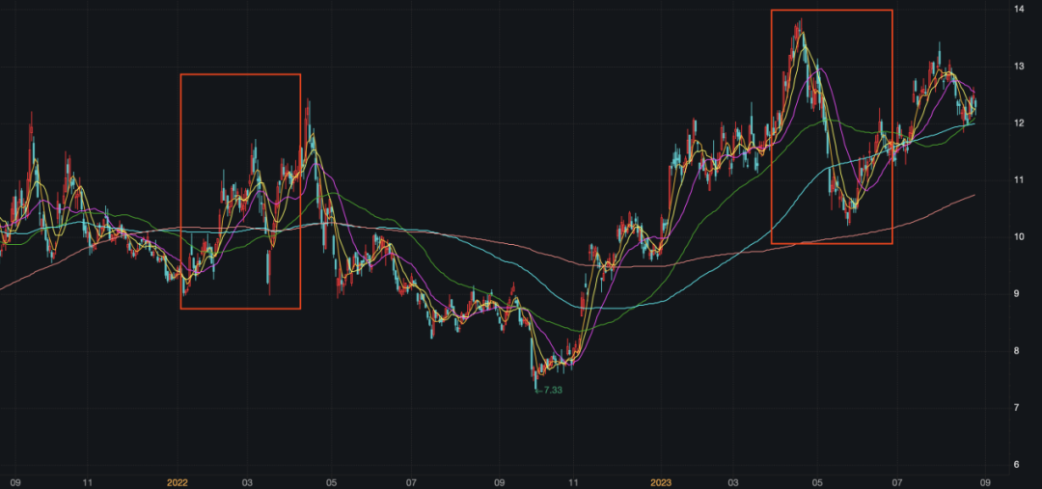Click the 7.33 low price label
This screenshot has height=489, width=1042.
(549, 390)
